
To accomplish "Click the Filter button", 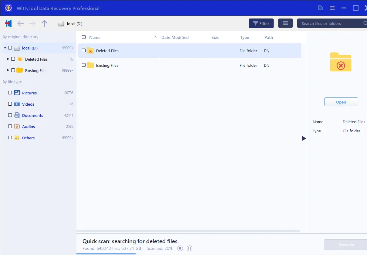I will [261, 23].
